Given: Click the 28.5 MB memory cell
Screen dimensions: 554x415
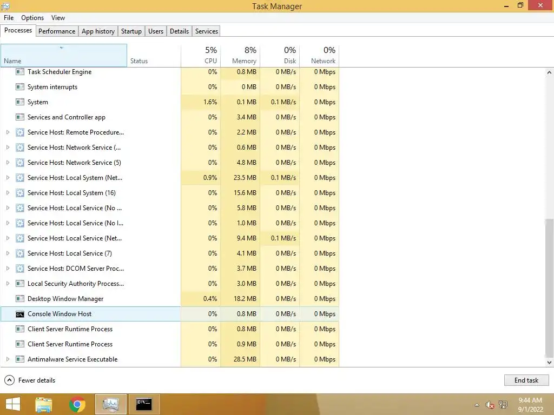Looking at the screenshot, I should pyautogui.click(x=240, y=359).
